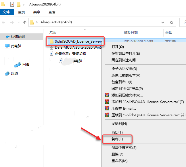Image resolution: width=186 pixels, height=167 pixels.
Task: Click WinRAR icon beside 添加到 SolidSQUAD rar
Action: click(107, 102)
